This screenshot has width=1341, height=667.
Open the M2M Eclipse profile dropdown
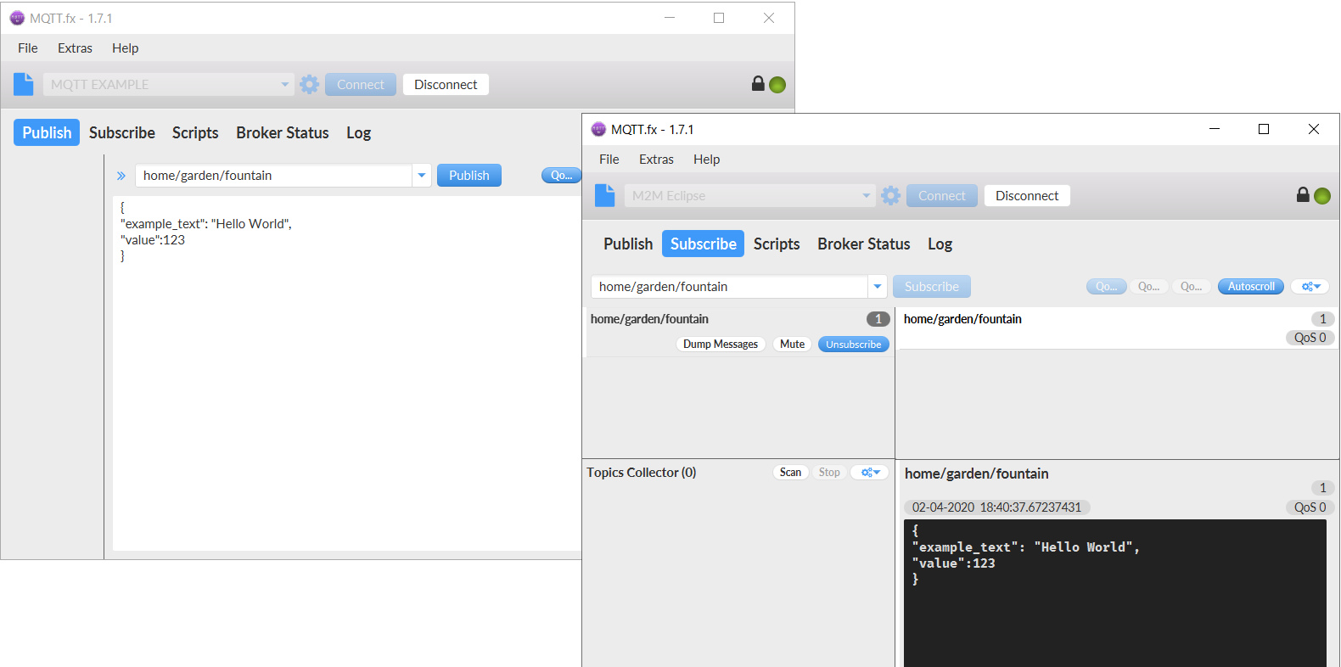(867, 195)
